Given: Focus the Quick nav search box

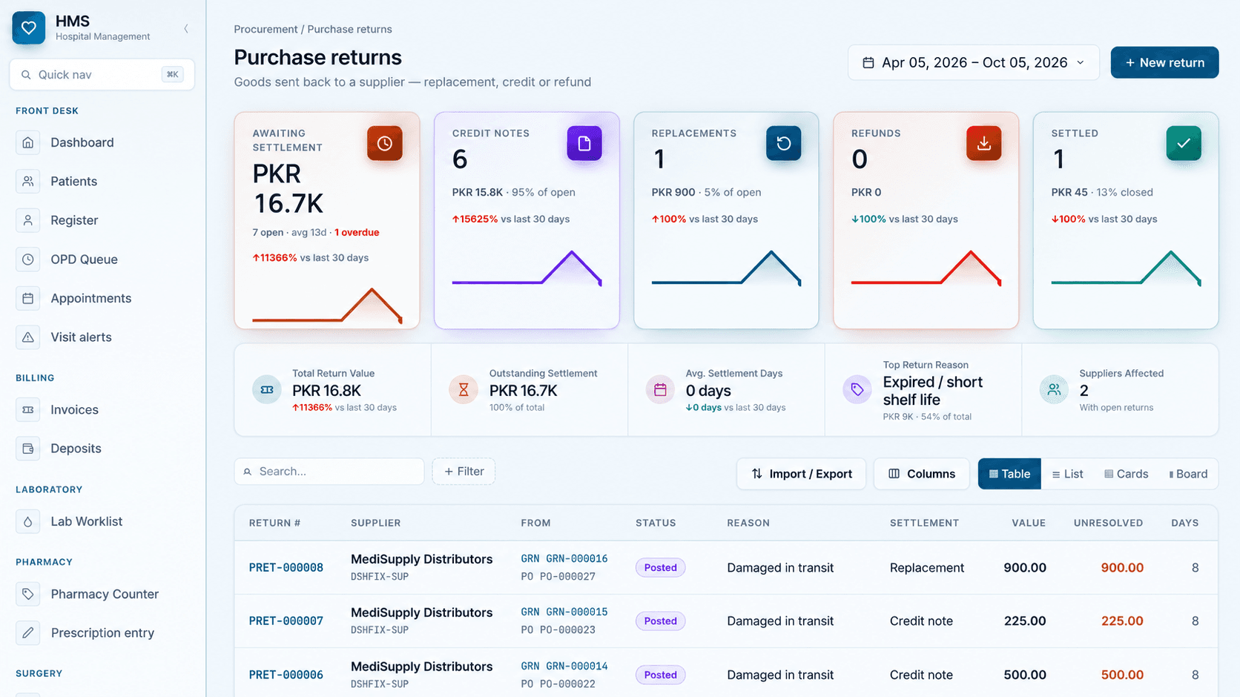Looking at the screenshot, I should [102, 75].
